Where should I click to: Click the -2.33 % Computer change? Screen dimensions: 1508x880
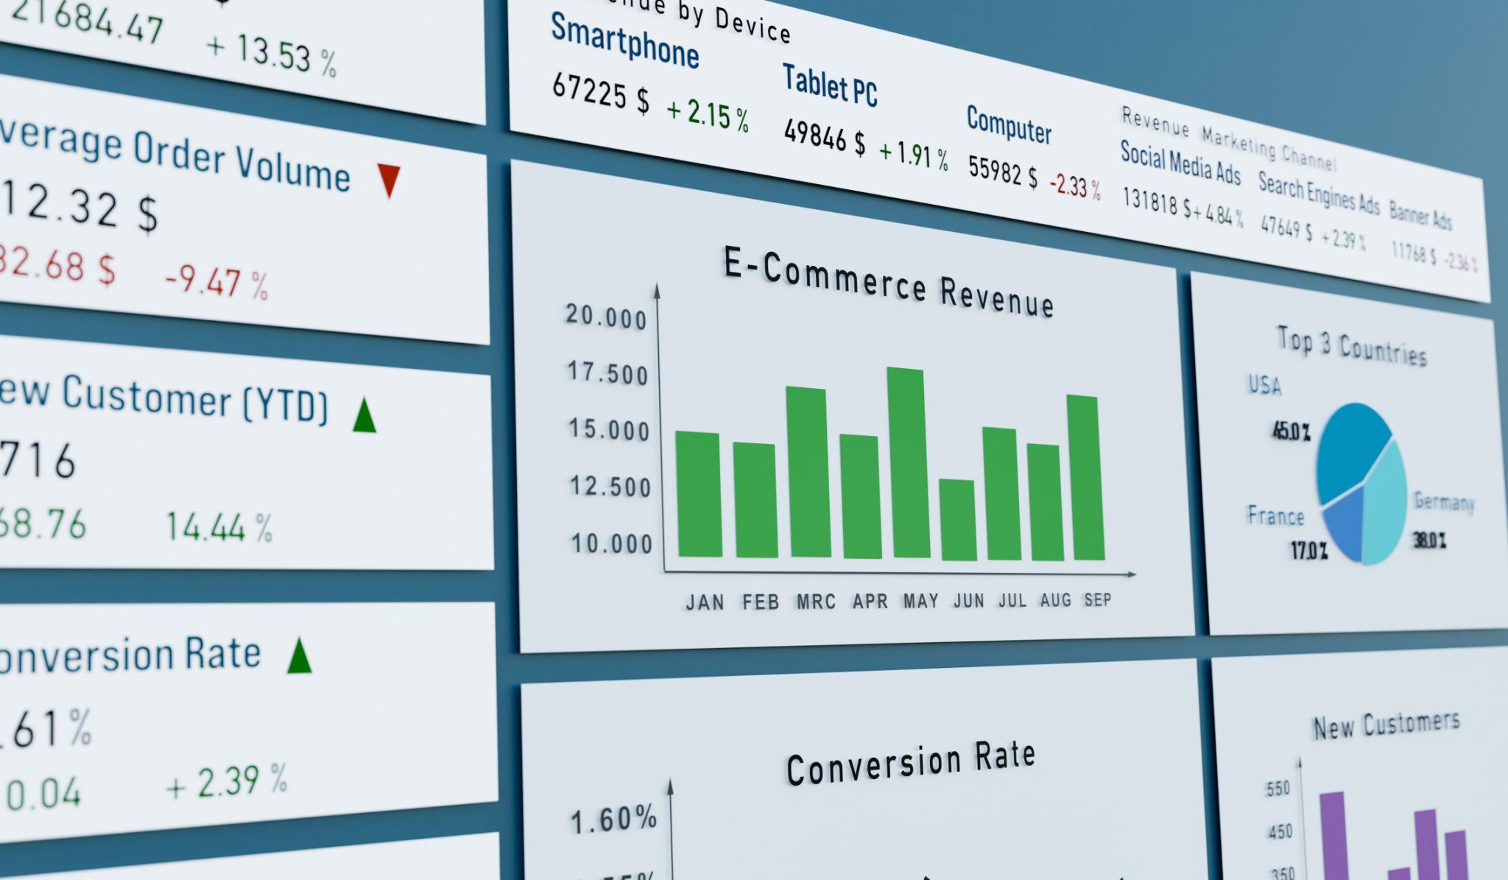coord(1074,186)
